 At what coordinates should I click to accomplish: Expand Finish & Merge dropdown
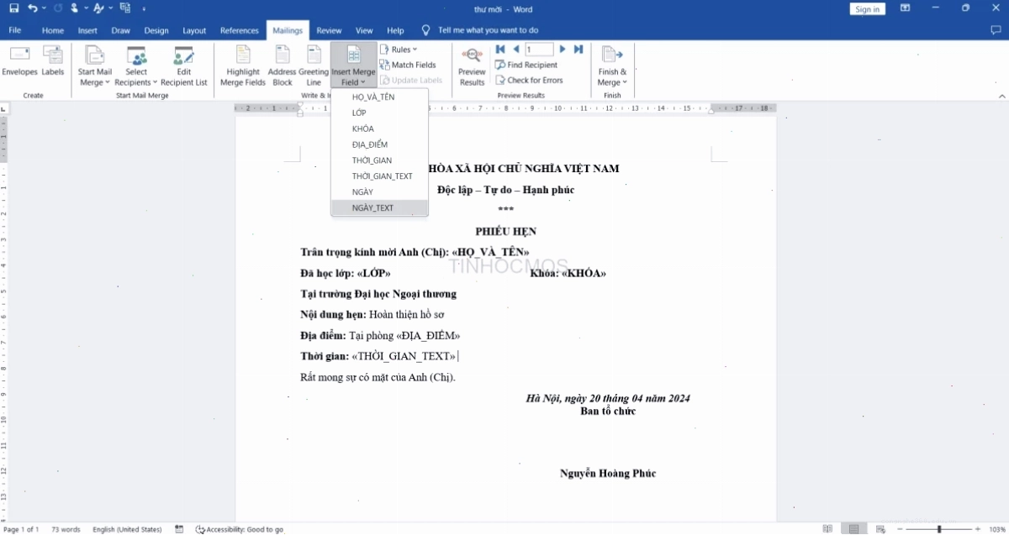pos(612,66)
